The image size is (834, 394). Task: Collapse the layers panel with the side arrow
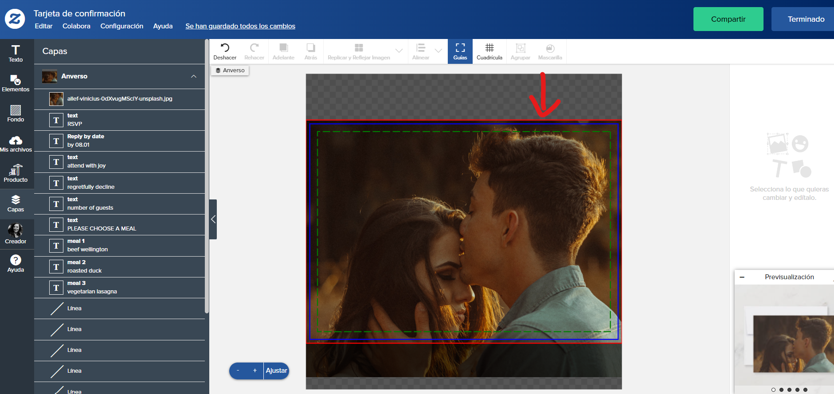pos(213,219)
